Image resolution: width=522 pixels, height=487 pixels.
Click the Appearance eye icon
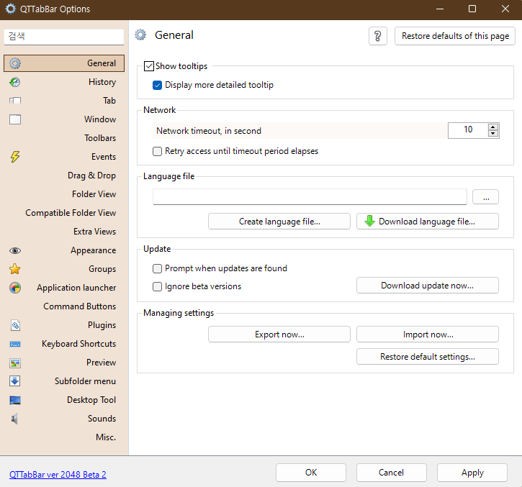point(15,250)
